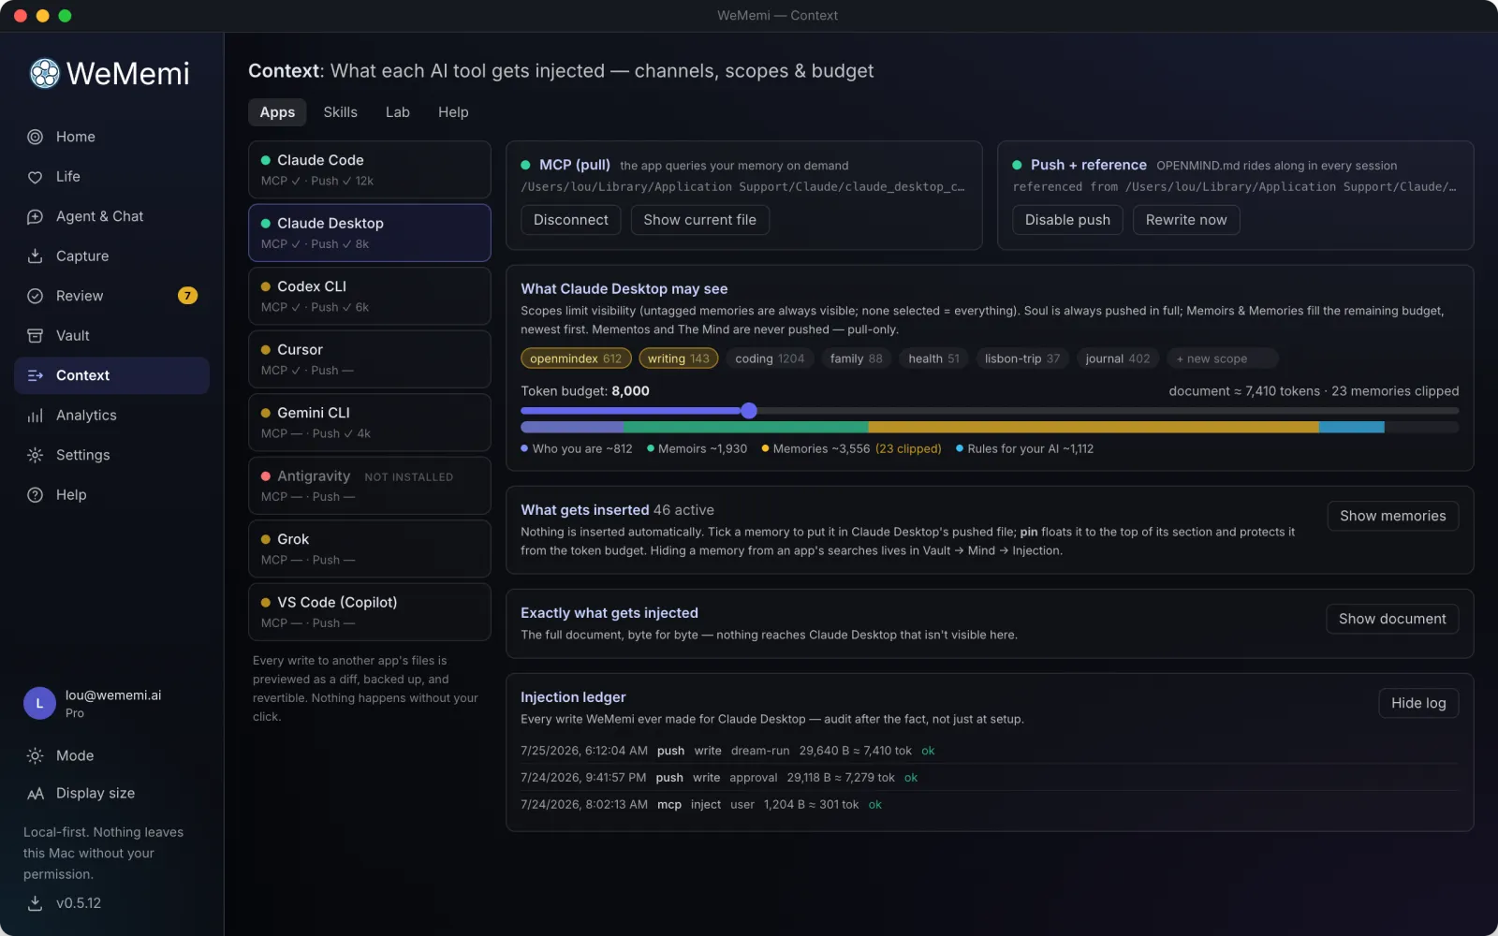Select the Apps tab

pos(277,112)
